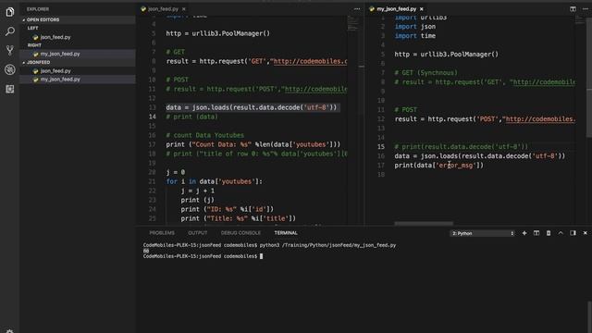Follow the commented GET URL link in right editor
Viewport: 592px width, 333px height.
coord(544,82)
